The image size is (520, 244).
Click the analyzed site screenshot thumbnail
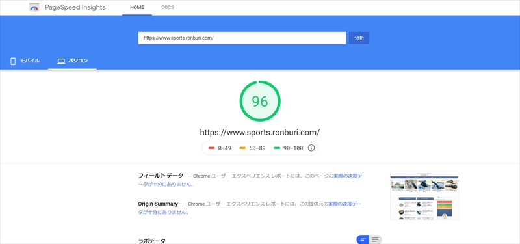[x=424, y=196]
